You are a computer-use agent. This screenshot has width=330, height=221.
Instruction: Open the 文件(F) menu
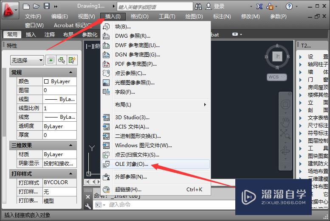pyautogui.click(x=33, y=17)
